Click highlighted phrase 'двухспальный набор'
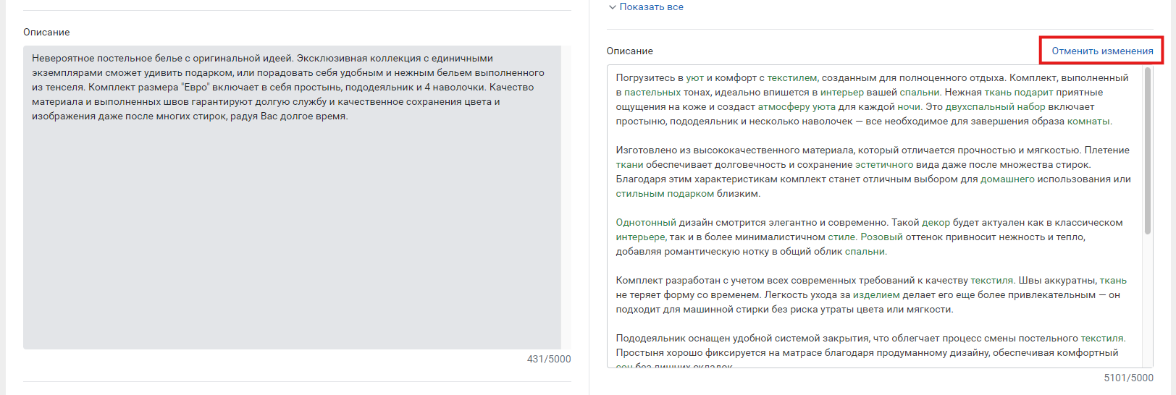 [995, 106]
